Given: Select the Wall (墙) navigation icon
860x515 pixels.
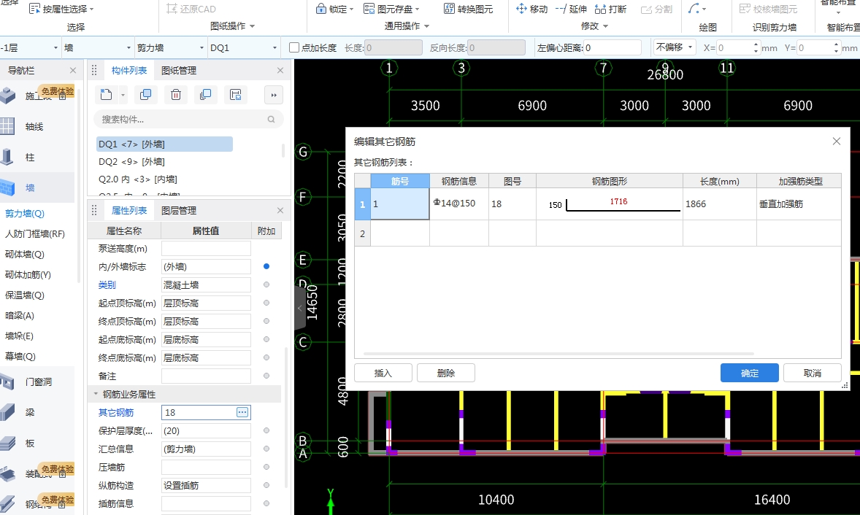Looking at the screenshot, I should 7,187.
